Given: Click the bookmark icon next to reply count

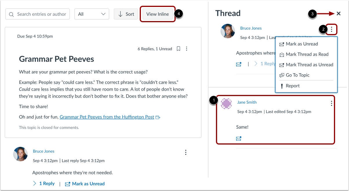Looking at the screenshot, I should [x=178, y=49].
